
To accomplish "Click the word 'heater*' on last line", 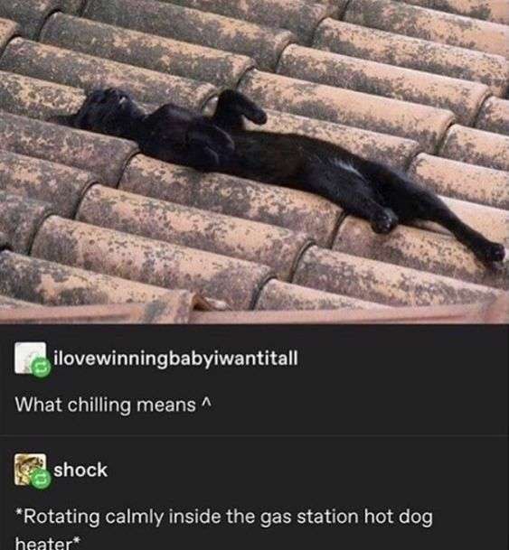I will pyautogui.click(x=48, y=543).
